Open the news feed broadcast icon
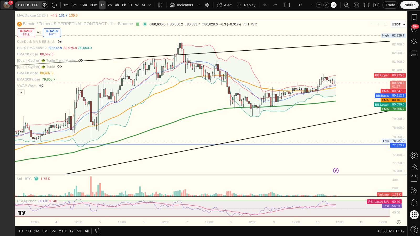420x236 pixels. click(x=414, y=191)
